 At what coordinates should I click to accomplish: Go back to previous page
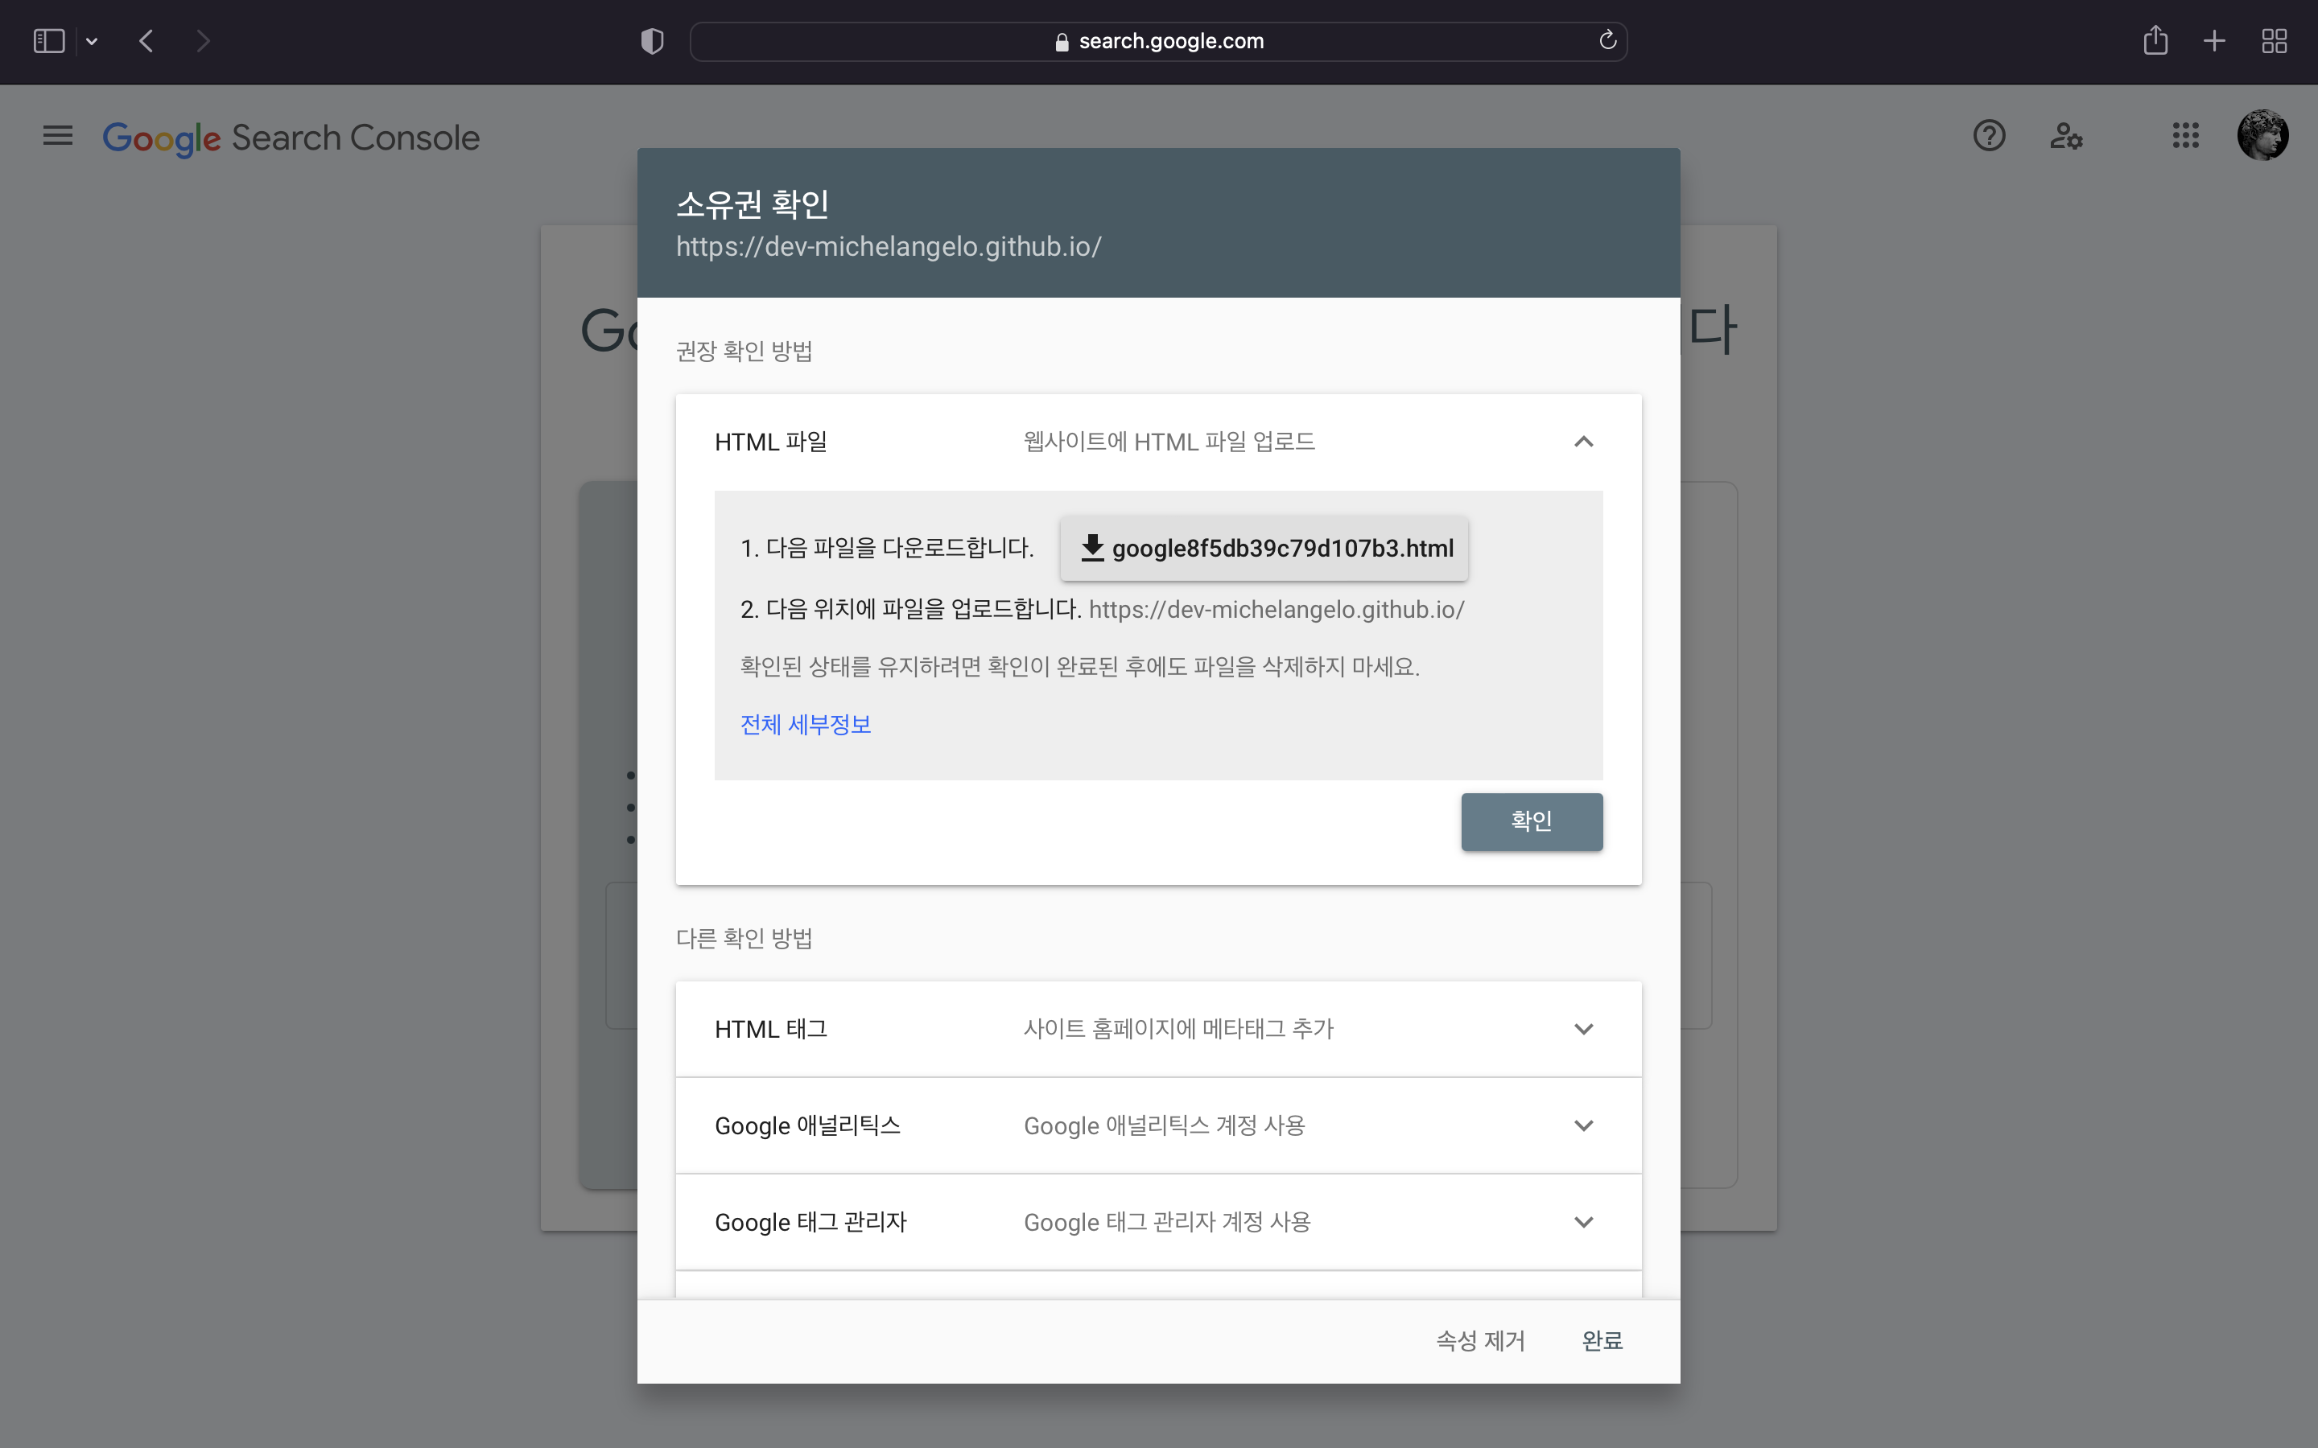(146, 41)
